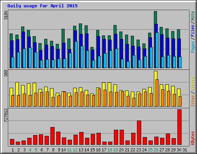
Task: Select the green Hits bar top for day 10
Action: coord(63,36)
